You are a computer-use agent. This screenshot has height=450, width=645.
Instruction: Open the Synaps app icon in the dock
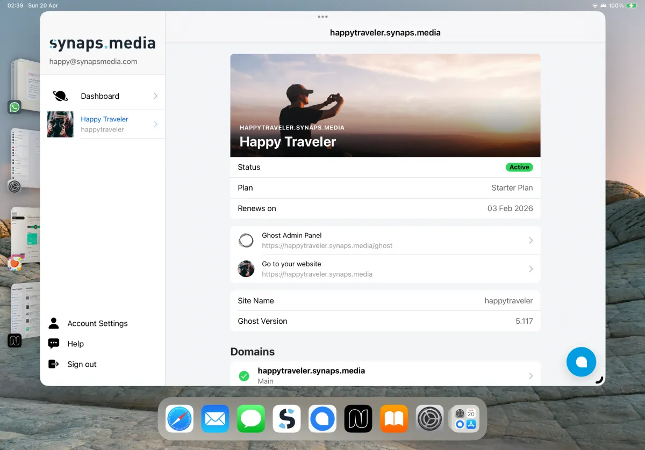coord(286,418)
